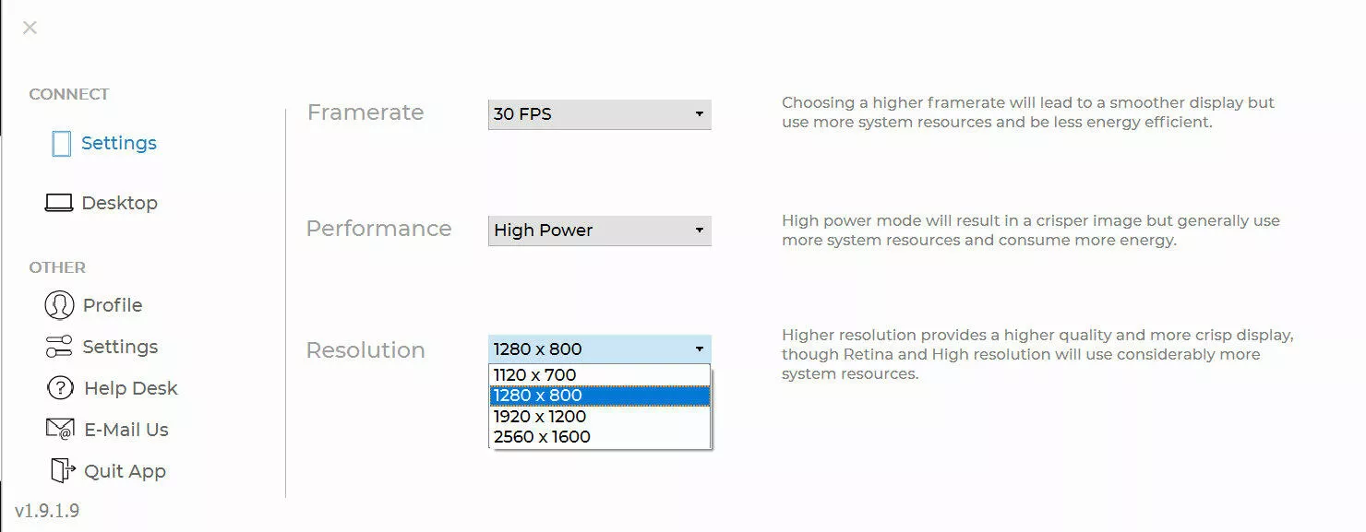The width and height of the screenshot is (1366, 532).
Task: Click the Quit App label
Action: [x=125, y=471]
